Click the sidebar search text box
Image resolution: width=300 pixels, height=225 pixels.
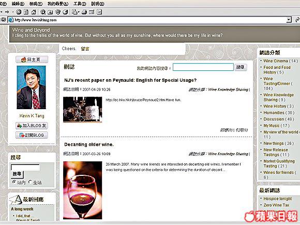pos(25,167)
